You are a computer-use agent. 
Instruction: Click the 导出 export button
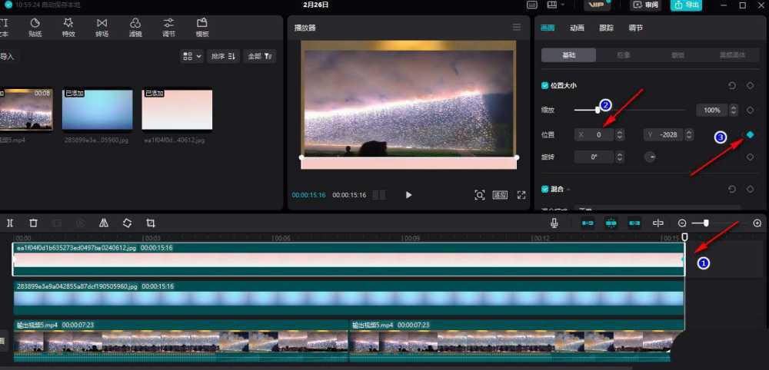(686, 5)
